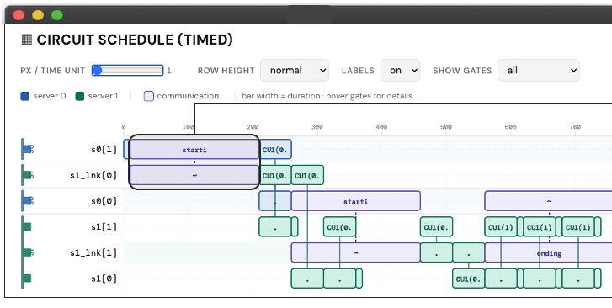Click the s0[0] row label
This screenshot has width=612, height=308.
(x=104, y=201)
